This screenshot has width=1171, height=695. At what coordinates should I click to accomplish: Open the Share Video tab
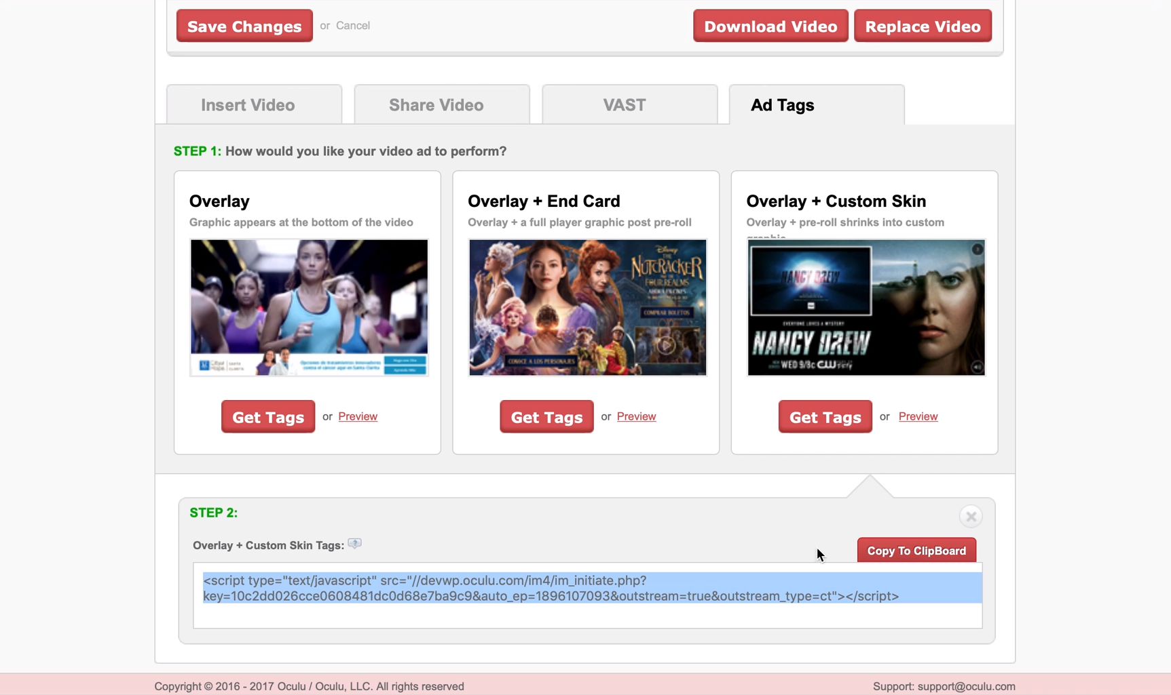(442, 104)
